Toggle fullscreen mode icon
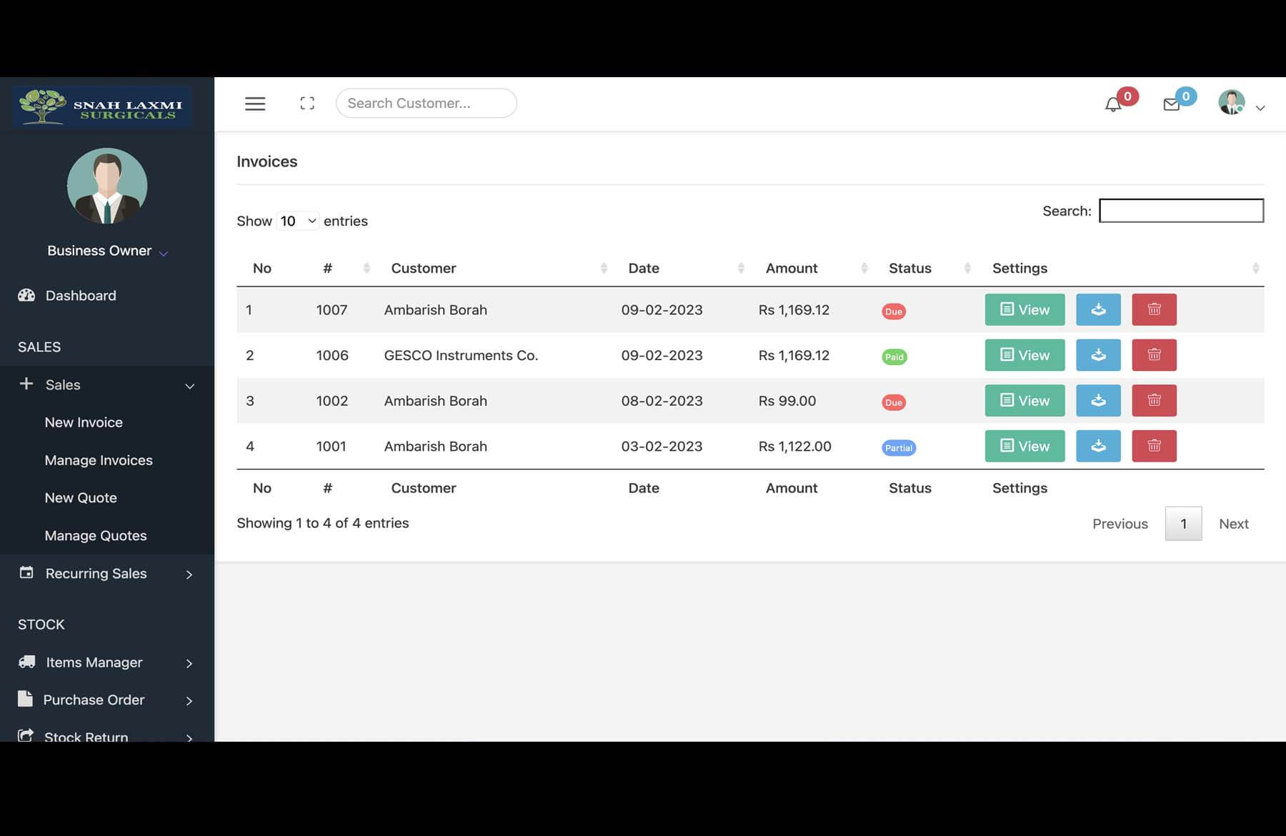Screen dimensions: 1286x836 307,104
